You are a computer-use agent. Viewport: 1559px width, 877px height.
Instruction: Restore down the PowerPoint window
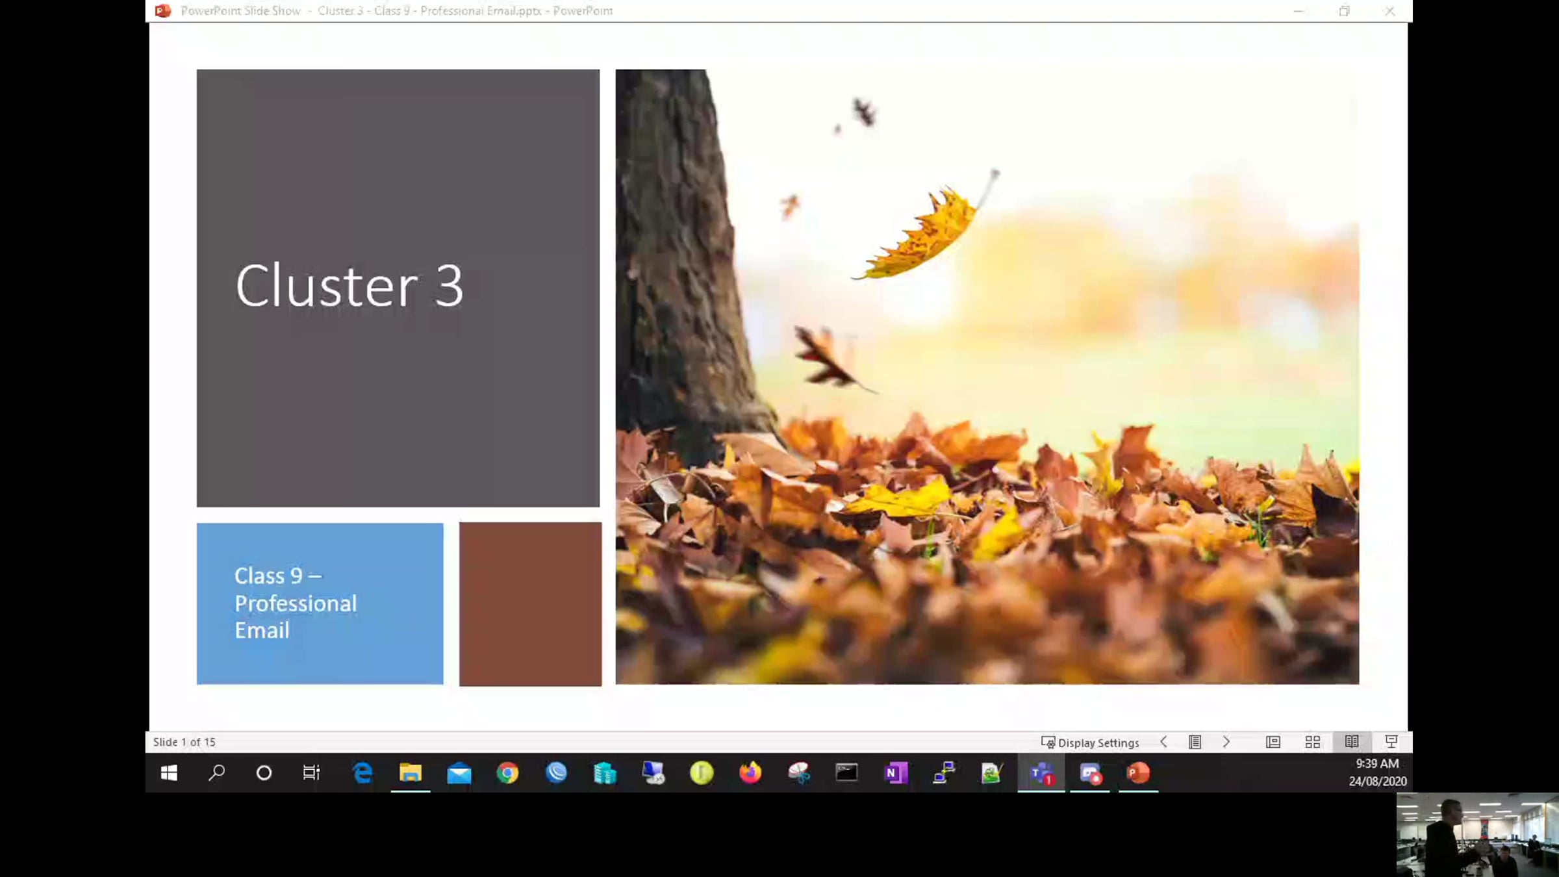[1344, 11]
